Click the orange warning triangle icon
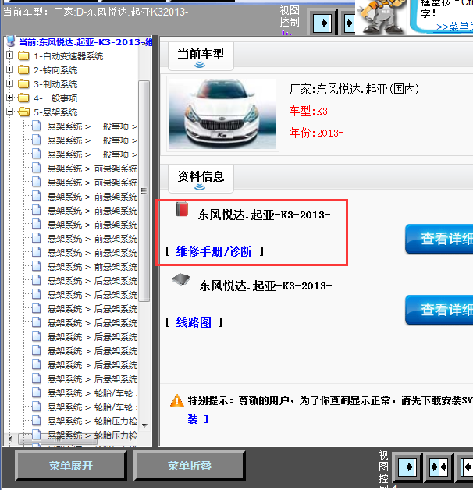Screen dimensions: 473x490 click(177, 400)
